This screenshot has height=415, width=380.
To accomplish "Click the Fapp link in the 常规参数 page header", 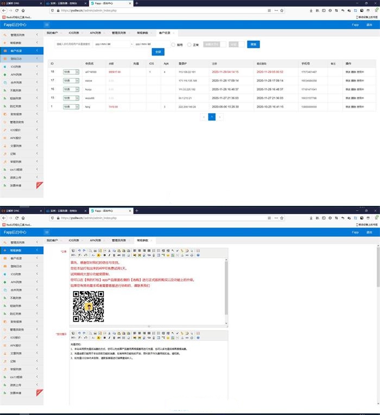I will point(355,232).
